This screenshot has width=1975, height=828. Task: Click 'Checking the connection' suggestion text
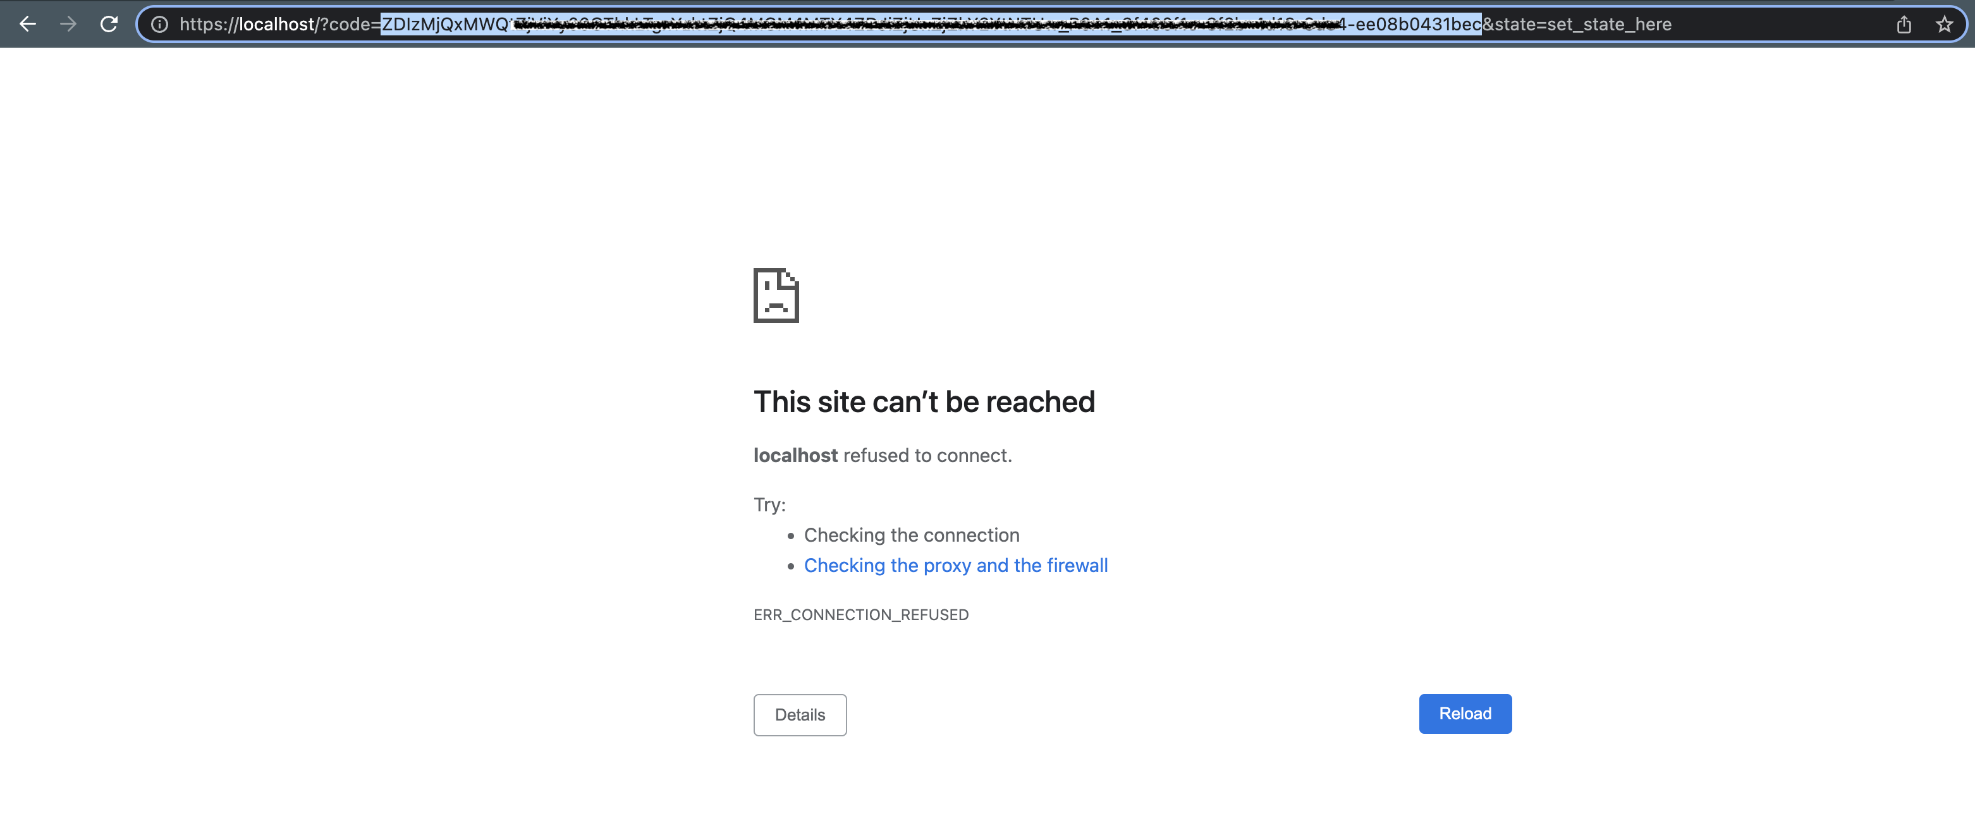click(x=911, y=535)
